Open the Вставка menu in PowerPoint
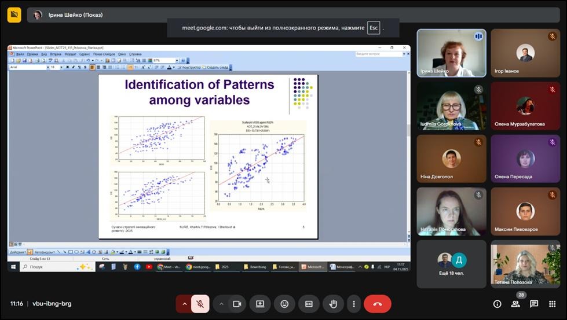This screenshot has height=320, width=567. coord(56,54)
